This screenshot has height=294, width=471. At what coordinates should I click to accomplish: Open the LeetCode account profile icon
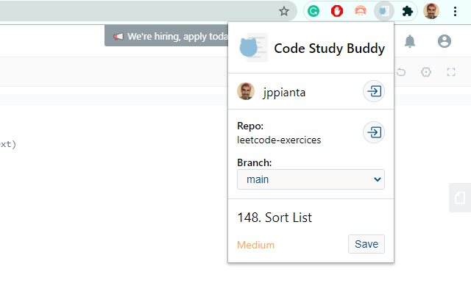point(444,42)
